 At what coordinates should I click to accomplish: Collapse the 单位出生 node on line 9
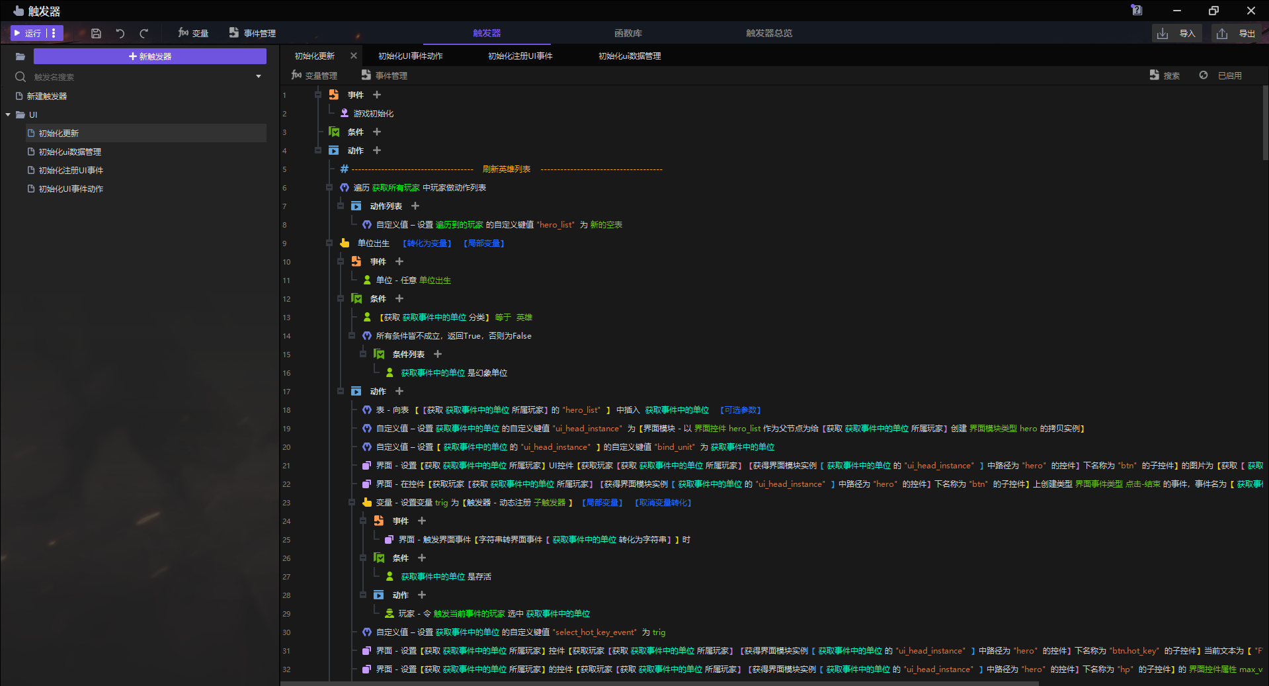tap(329, 243)
